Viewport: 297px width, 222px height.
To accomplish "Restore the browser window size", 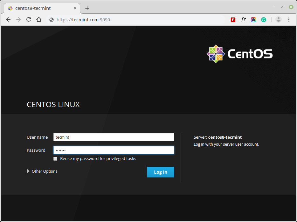I will 282,7.
